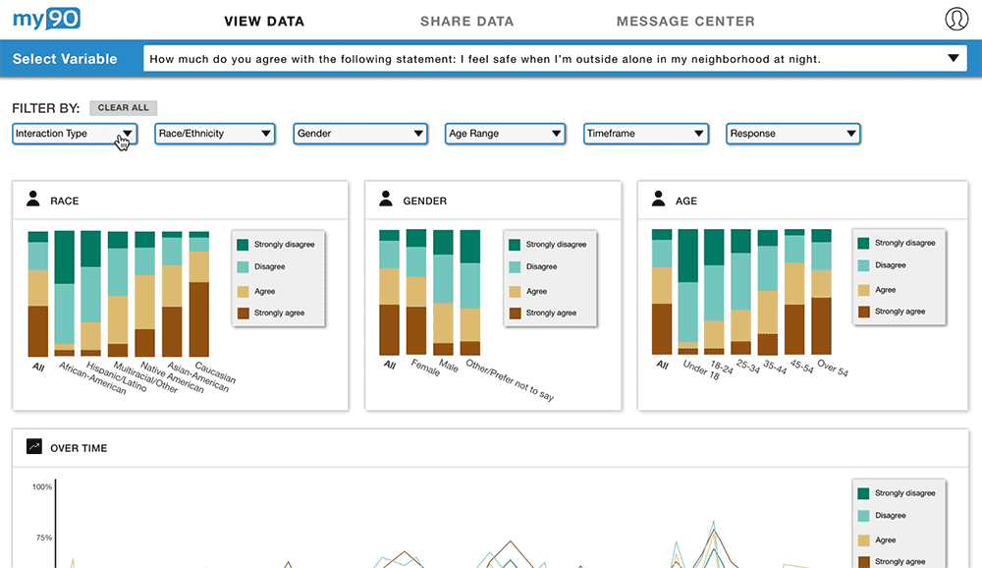982x568 pixels.
Task: Click Agree swatch in Race legend
Action: point(243,292)
